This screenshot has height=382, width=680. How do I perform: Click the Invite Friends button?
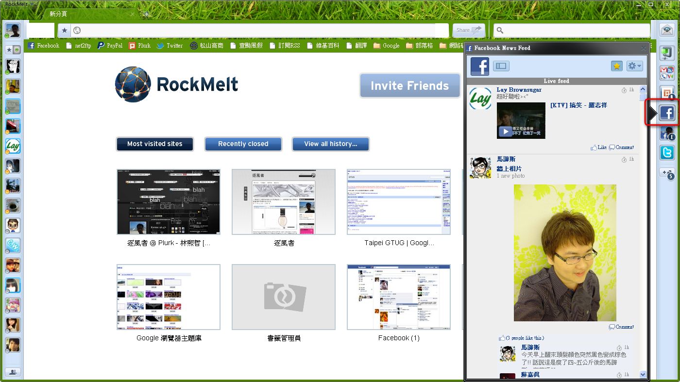(410, 86)
